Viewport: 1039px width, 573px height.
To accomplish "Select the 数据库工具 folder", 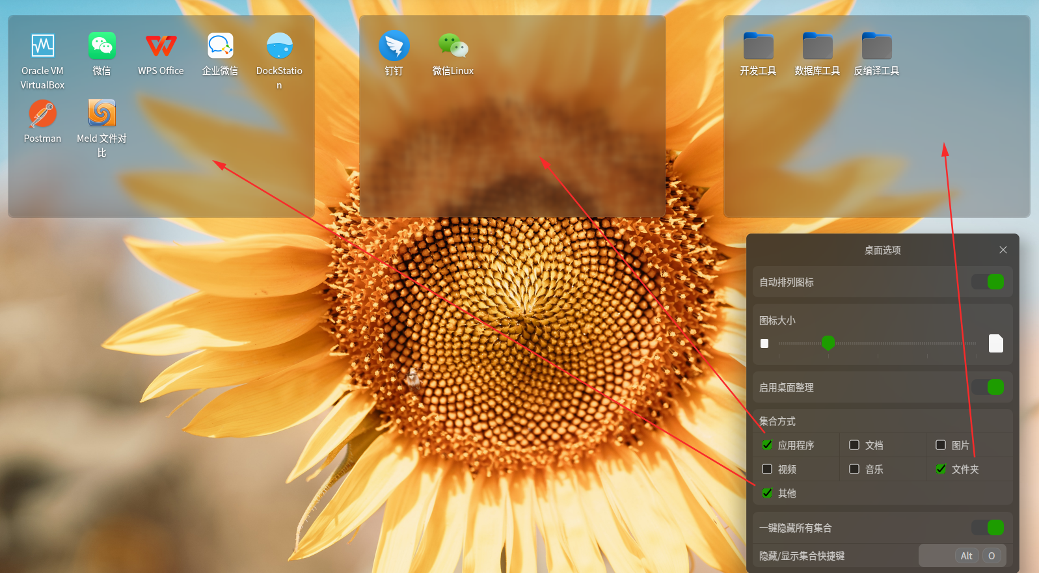I will 818,46.
